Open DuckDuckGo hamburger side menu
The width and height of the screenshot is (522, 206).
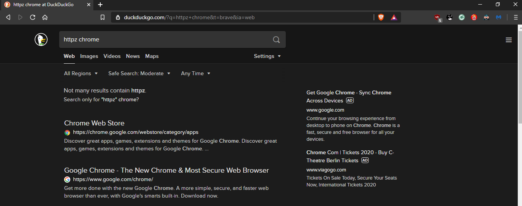pyautogui.click(x=509, y=40)
